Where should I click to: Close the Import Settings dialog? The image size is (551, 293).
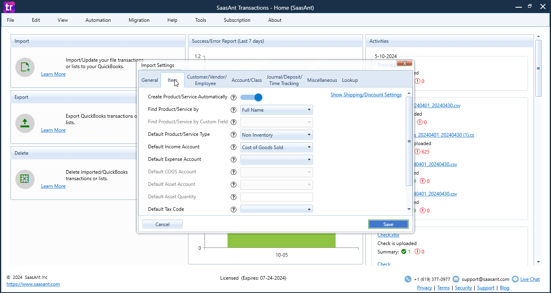(x=404, y=63)
